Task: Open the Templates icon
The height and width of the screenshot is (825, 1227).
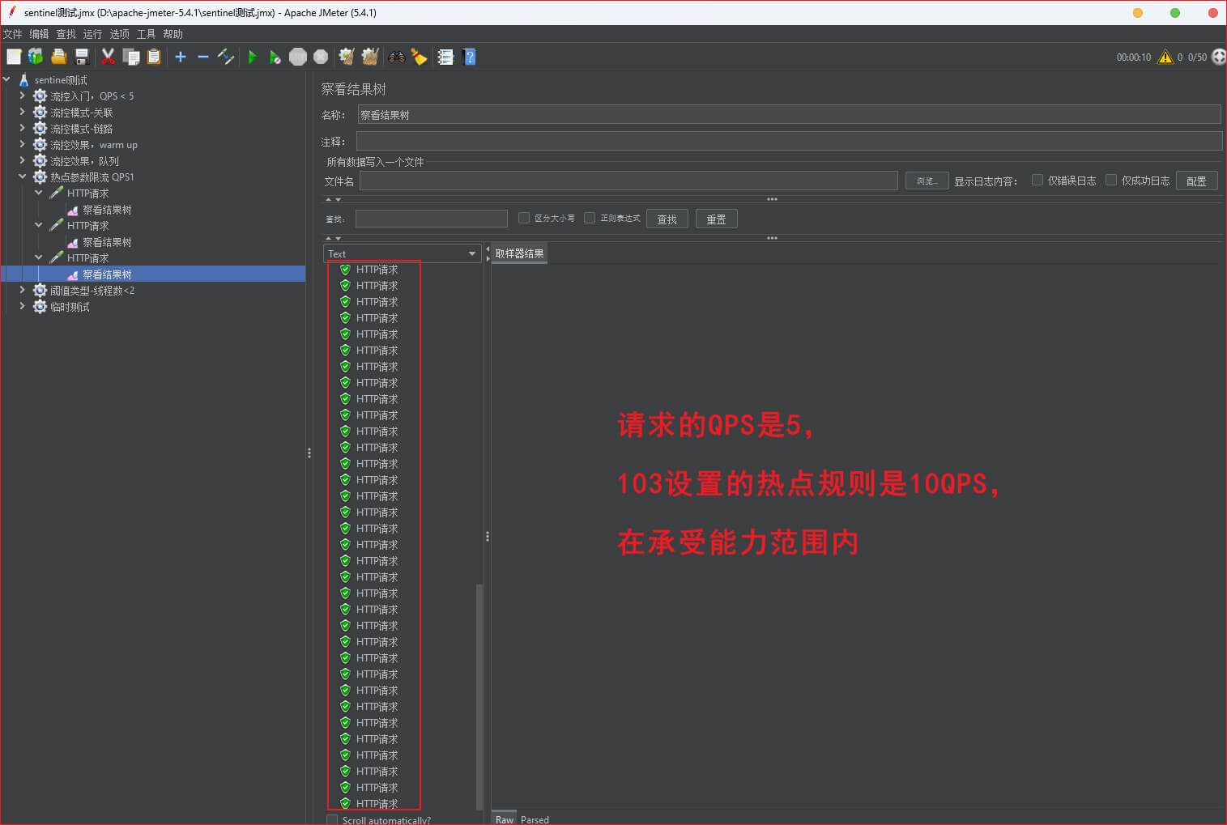Action: 36,57
